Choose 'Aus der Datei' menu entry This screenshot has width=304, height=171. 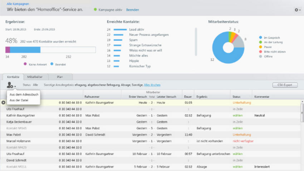point(20,100)
